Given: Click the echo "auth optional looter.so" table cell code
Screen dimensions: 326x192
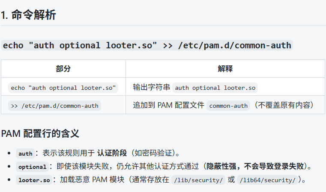Looking at the screenshot, I should pyautogui.click(x=63, y=88).
